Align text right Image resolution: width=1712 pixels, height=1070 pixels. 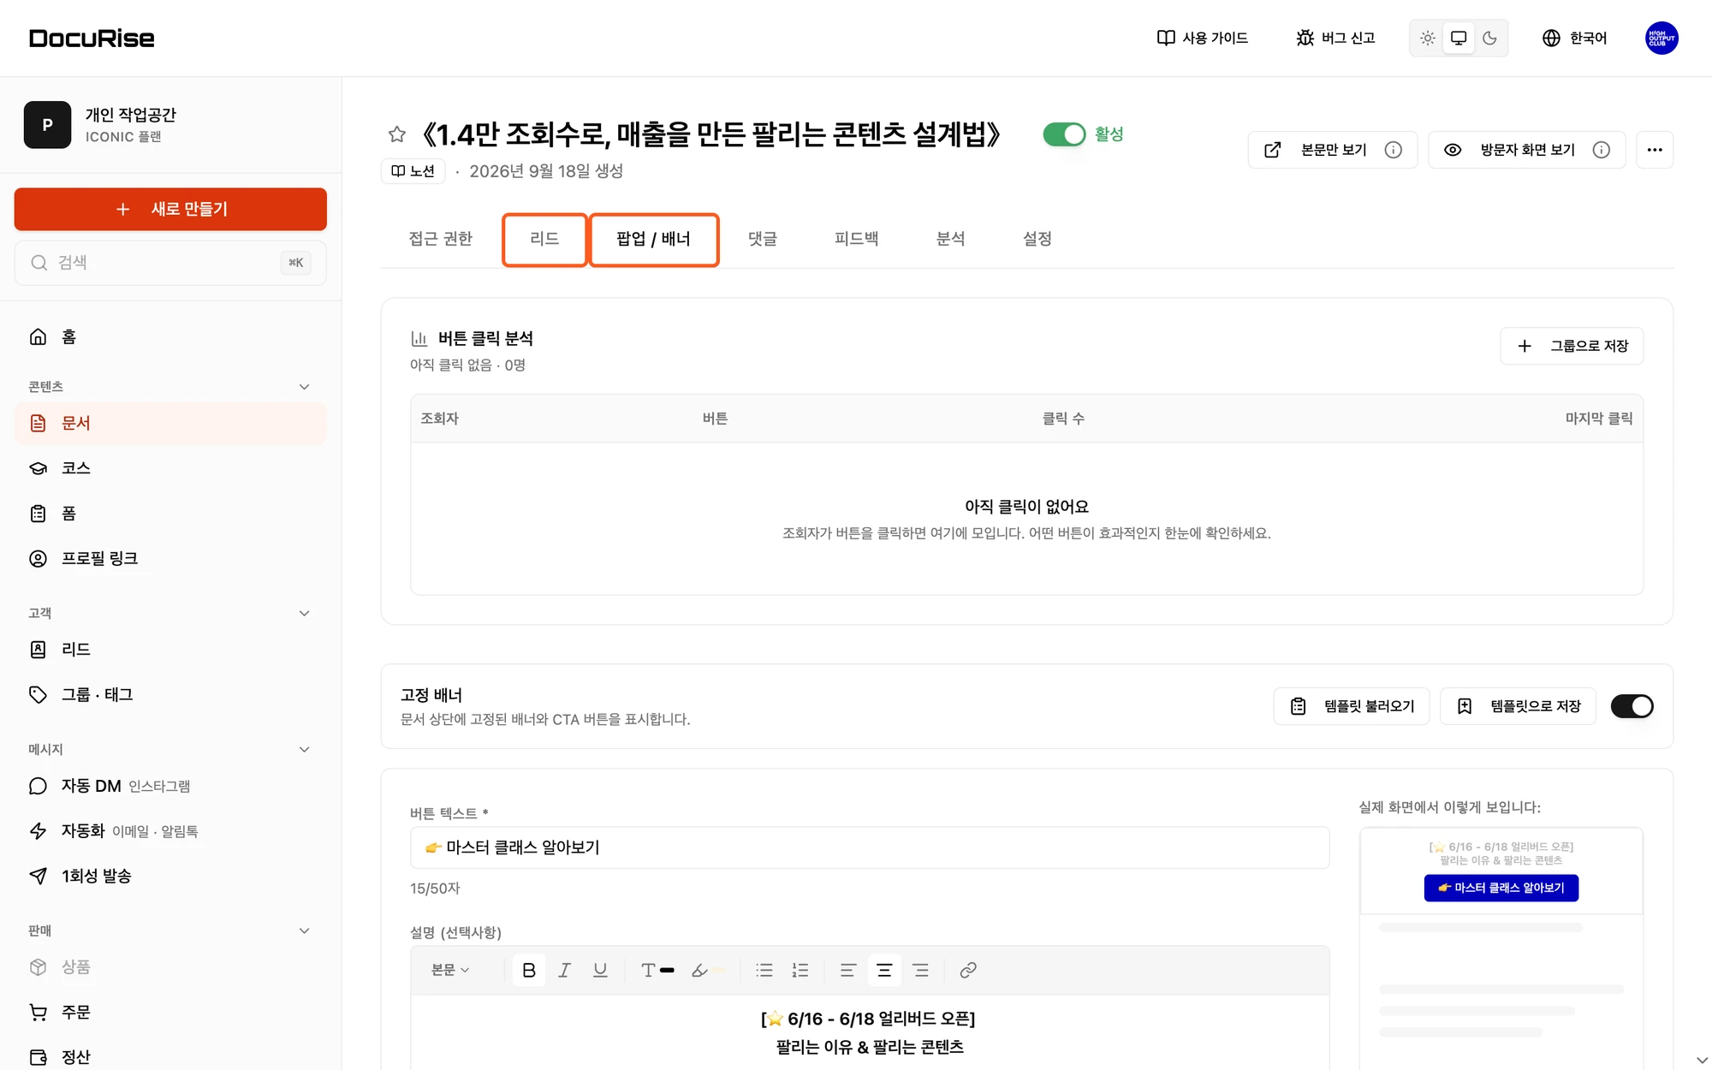click(920, 970)
